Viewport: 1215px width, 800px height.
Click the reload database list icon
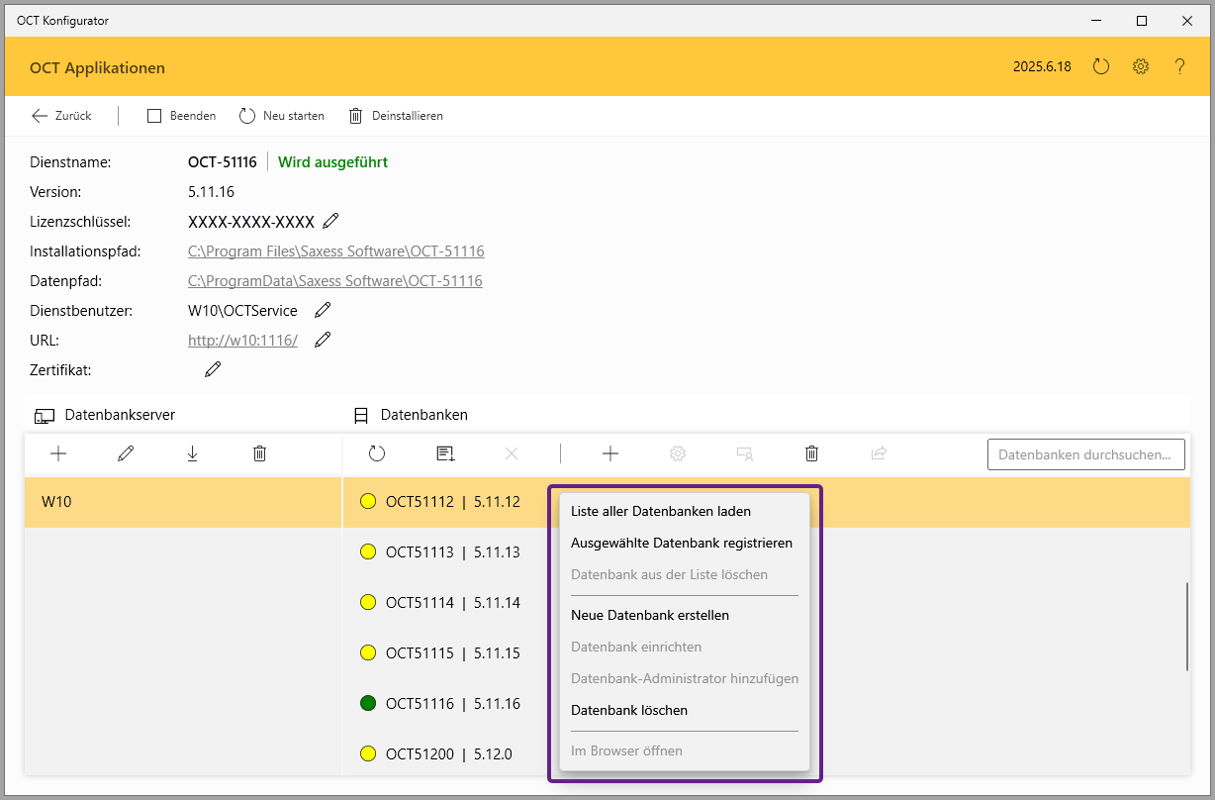377,453
